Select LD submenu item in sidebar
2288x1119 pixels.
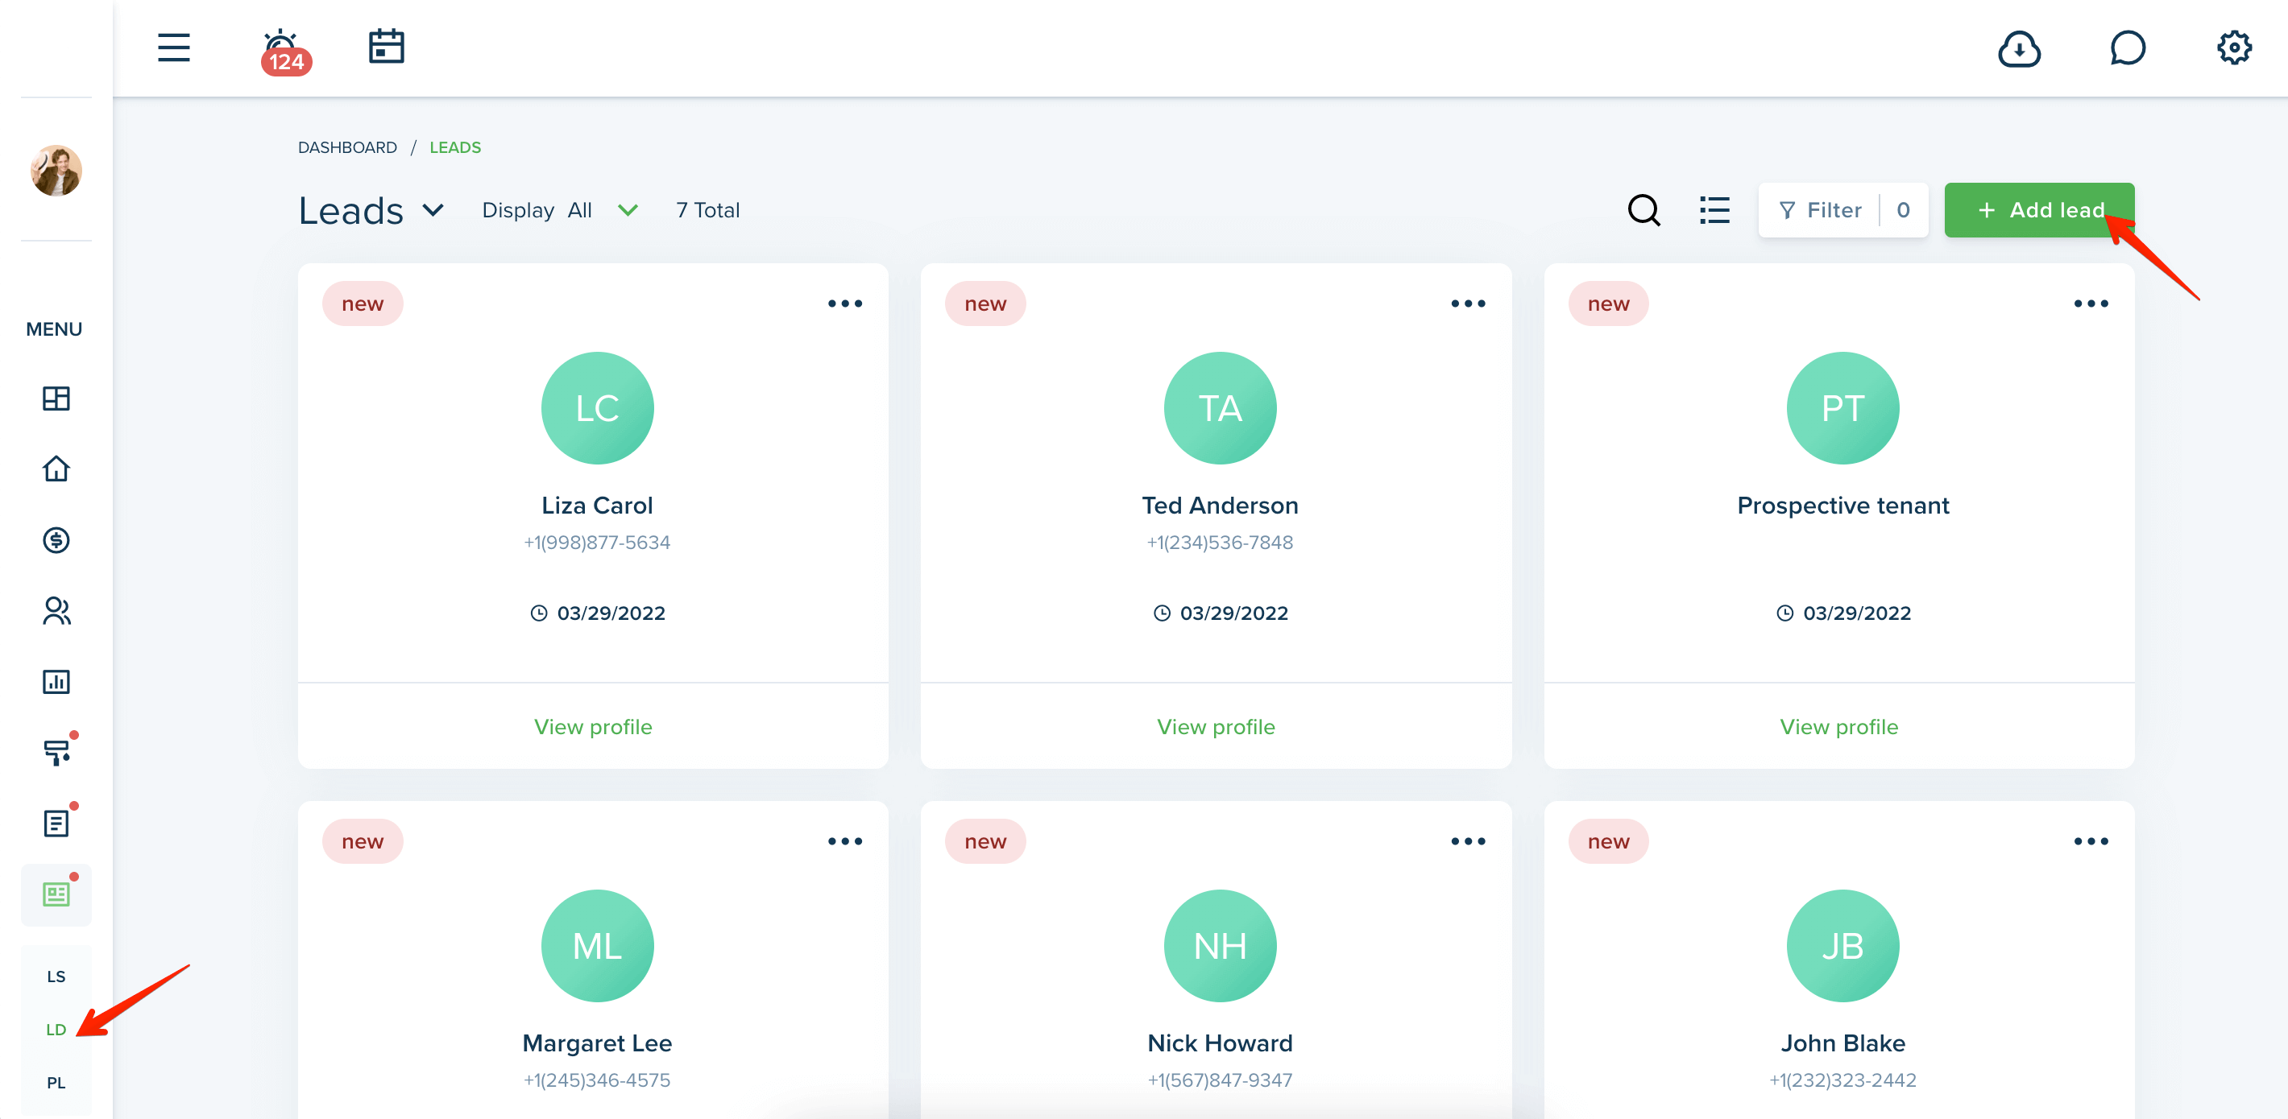coord(56,1030)
